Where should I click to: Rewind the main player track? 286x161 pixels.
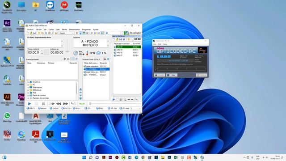tap(59, 104)
